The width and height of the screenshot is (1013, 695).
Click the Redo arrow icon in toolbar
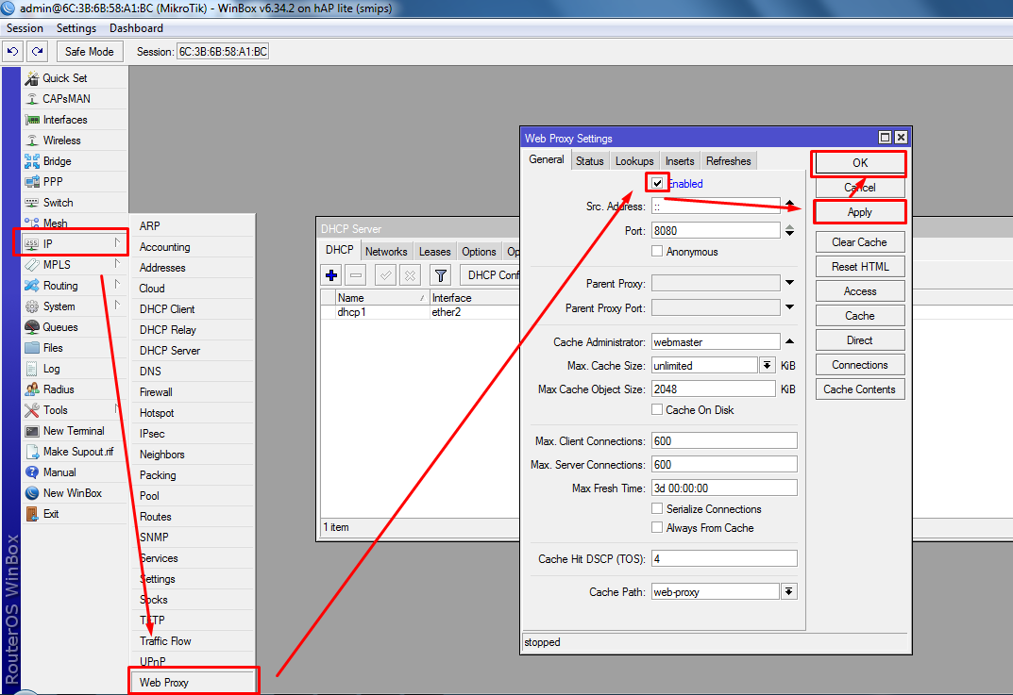click(x=38, y=52)
